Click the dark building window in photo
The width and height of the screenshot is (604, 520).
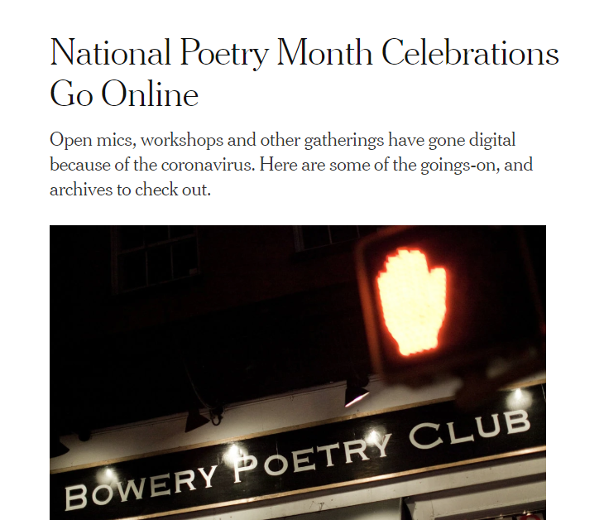(157, 255)
